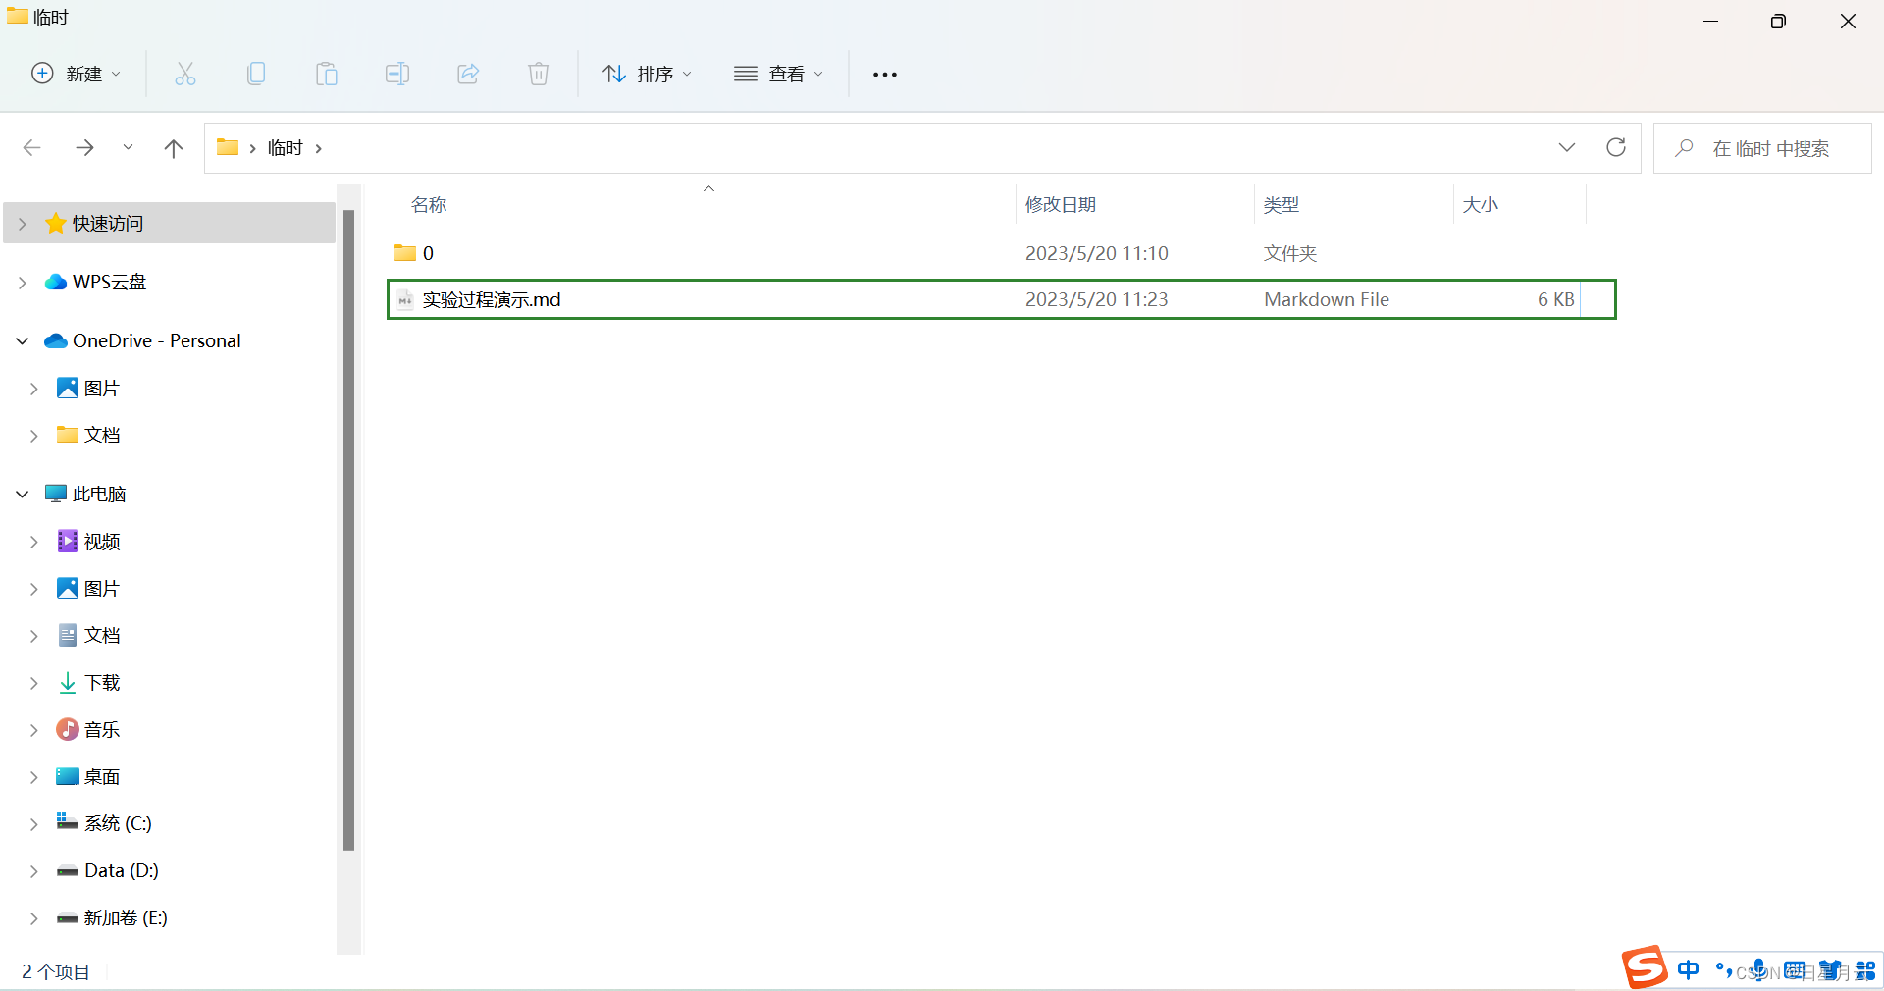Click the Paste clipboard icon

(x=327, y=74)
